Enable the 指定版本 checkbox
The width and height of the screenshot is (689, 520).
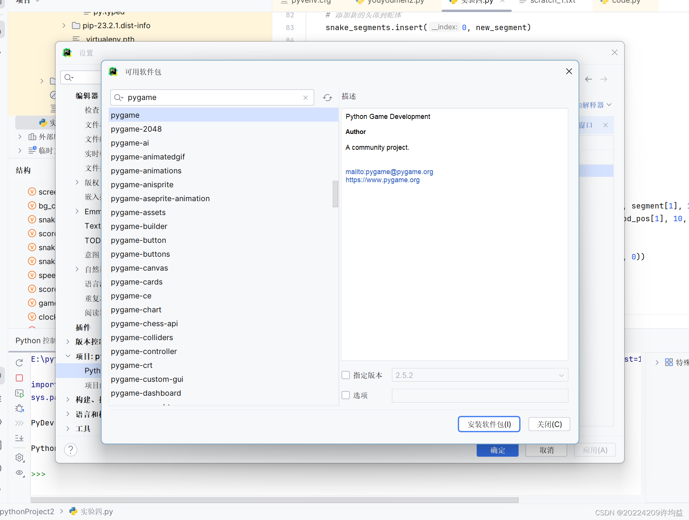point(346,375)
